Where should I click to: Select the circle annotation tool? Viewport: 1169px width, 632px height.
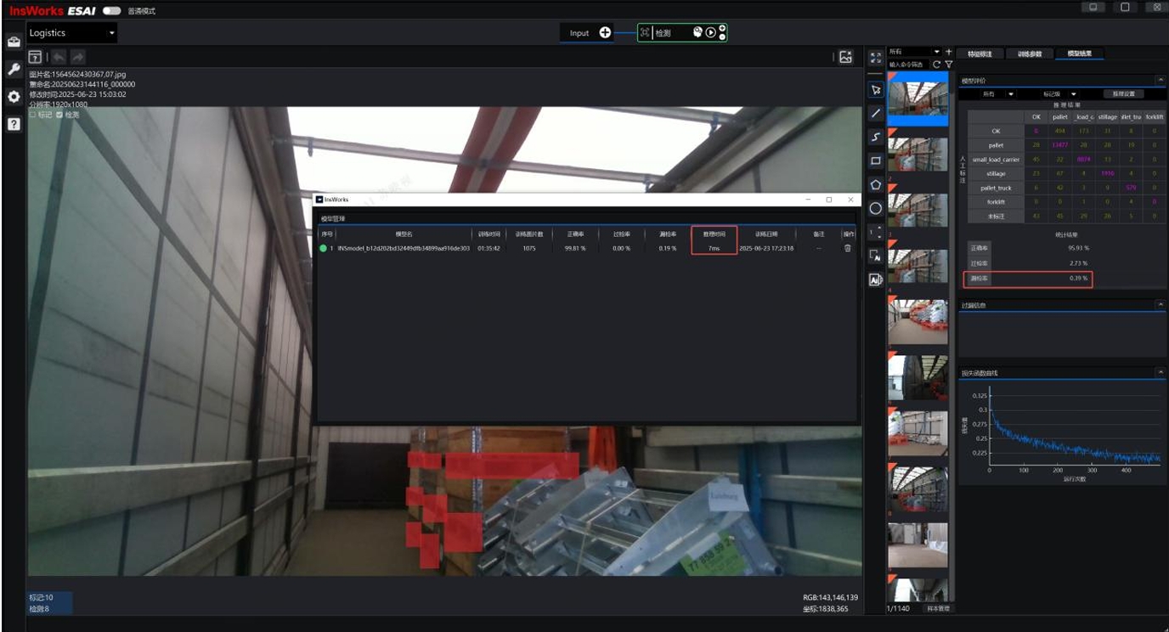876,208
